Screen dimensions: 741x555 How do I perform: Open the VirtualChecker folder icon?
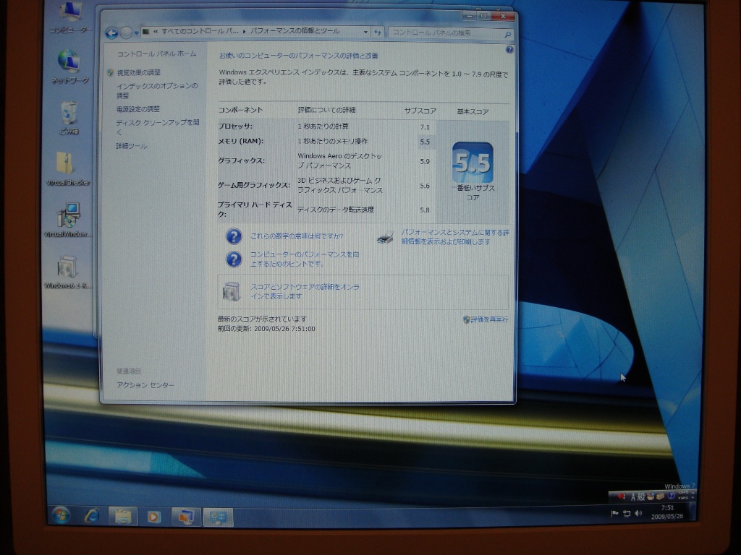click(x=67, y=168)
